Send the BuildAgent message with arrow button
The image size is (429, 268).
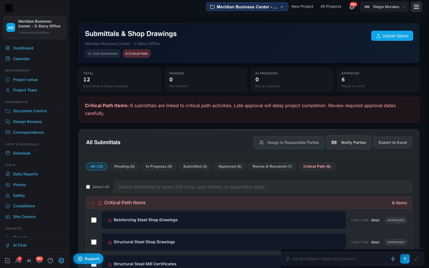click(x=405, y=259)
